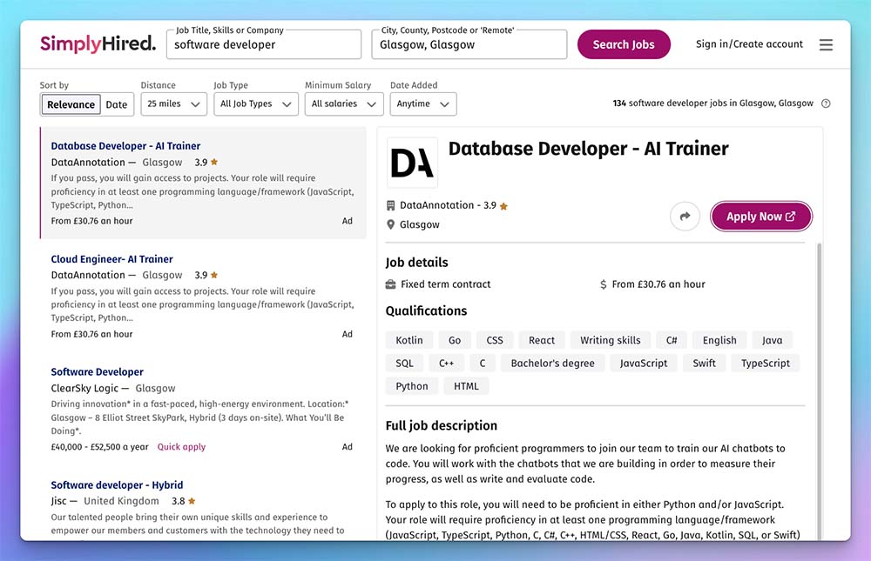Open the Minimum Salary dropdown
This screenshot has width=871, height=561.
pos(344,104)
